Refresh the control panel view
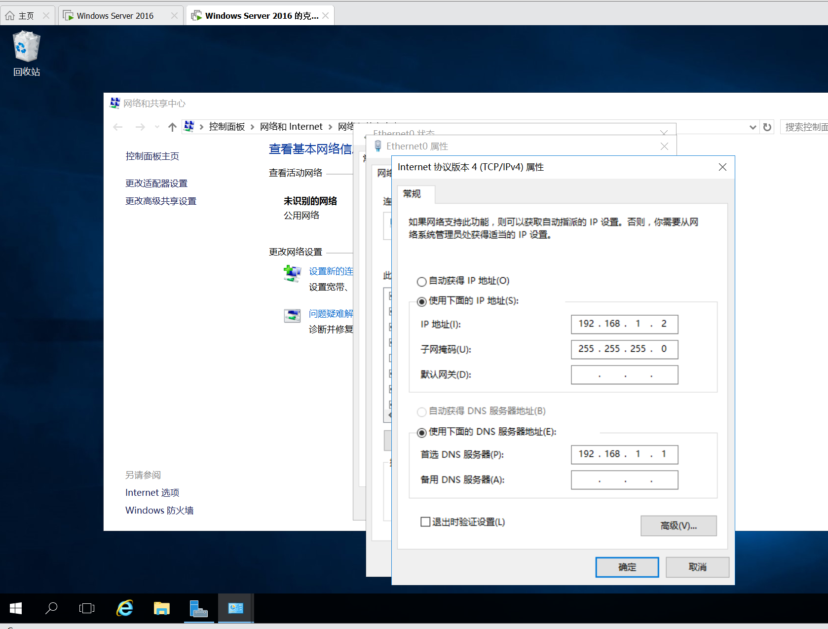828x629 pixels. 767,127
